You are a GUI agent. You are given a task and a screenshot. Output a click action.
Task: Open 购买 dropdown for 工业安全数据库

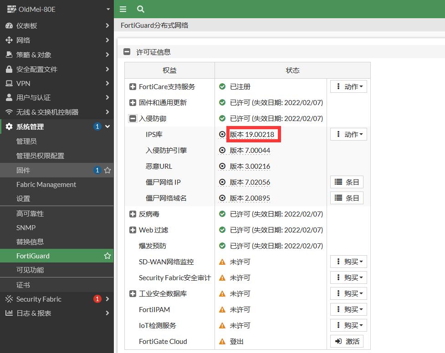pyautogui.click(x=348, y=293)
